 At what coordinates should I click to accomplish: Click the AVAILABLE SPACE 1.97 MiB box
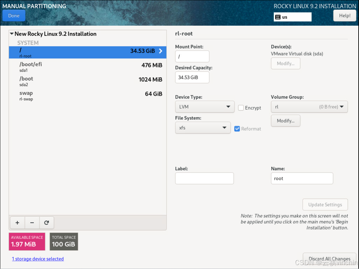coord(27,241)
